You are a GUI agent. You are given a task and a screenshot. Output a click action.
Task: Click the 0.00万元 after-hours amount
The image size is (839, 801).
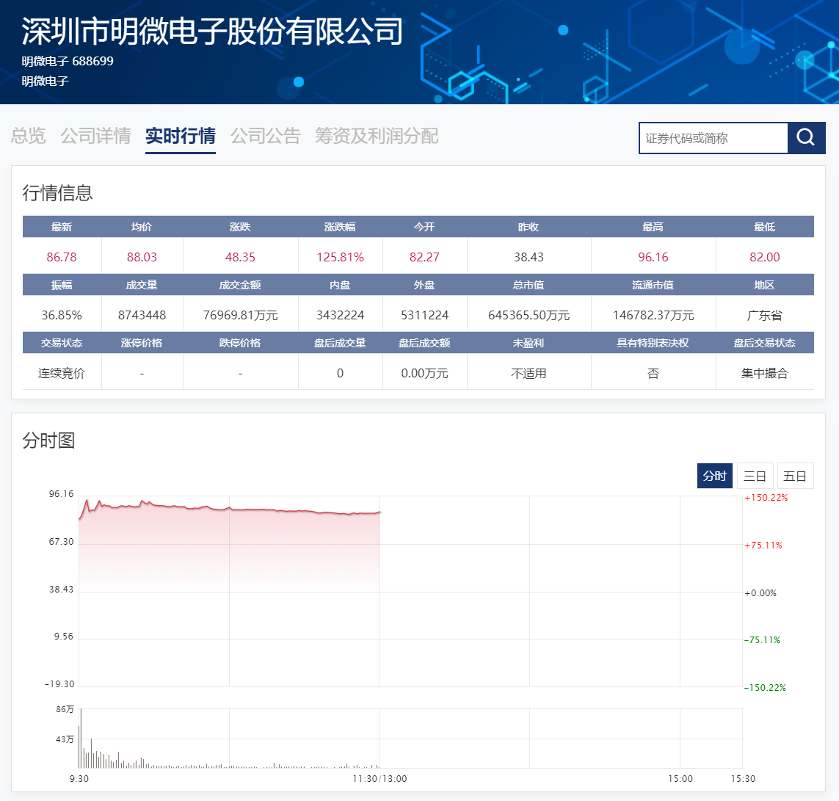tap(424, 373)
